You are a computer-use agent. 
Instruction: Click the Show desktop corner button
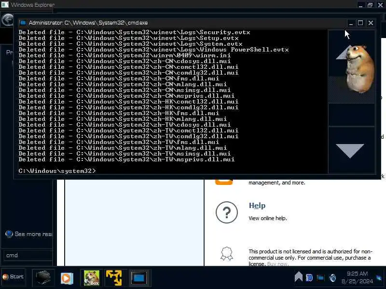(x=379, y=278)
